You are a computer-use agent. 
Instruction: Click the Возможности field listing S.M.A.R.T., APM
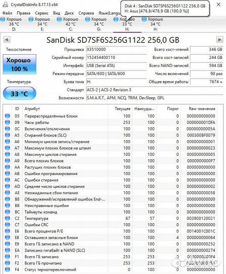[x=154, y=98]
